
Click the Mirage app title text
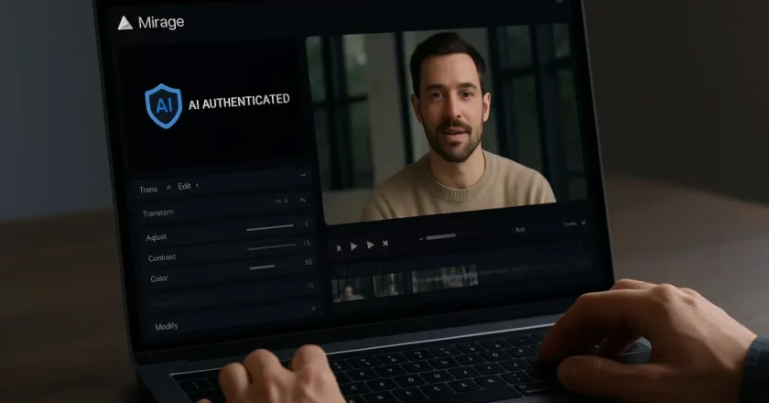pyautogui.click(x=161, y=22)
